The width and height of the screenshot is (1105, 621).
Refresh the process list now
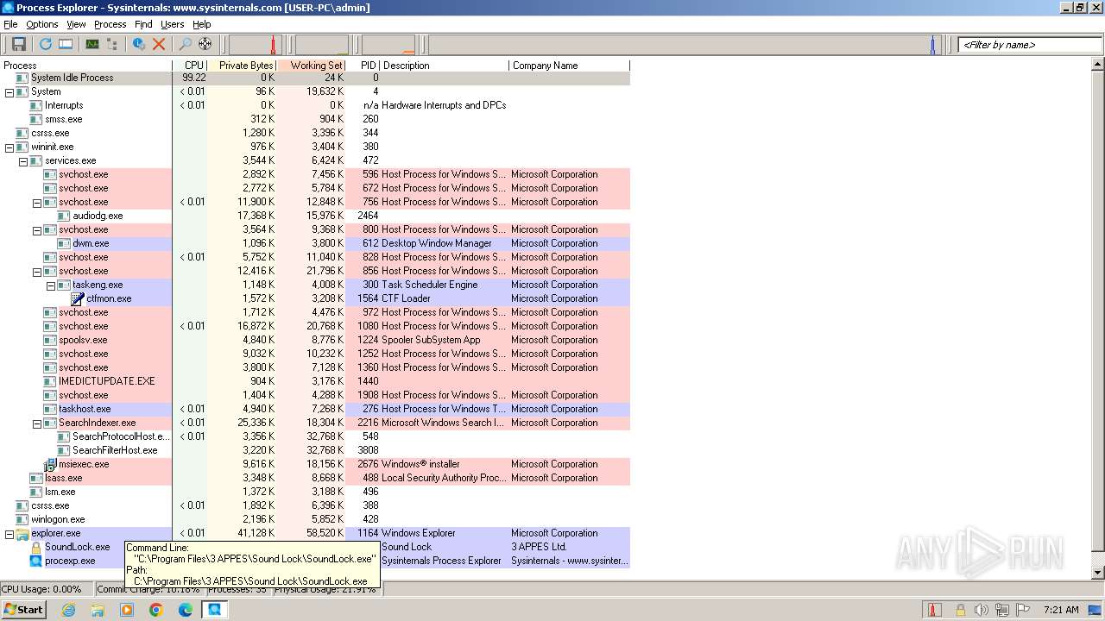click(45, 44)
